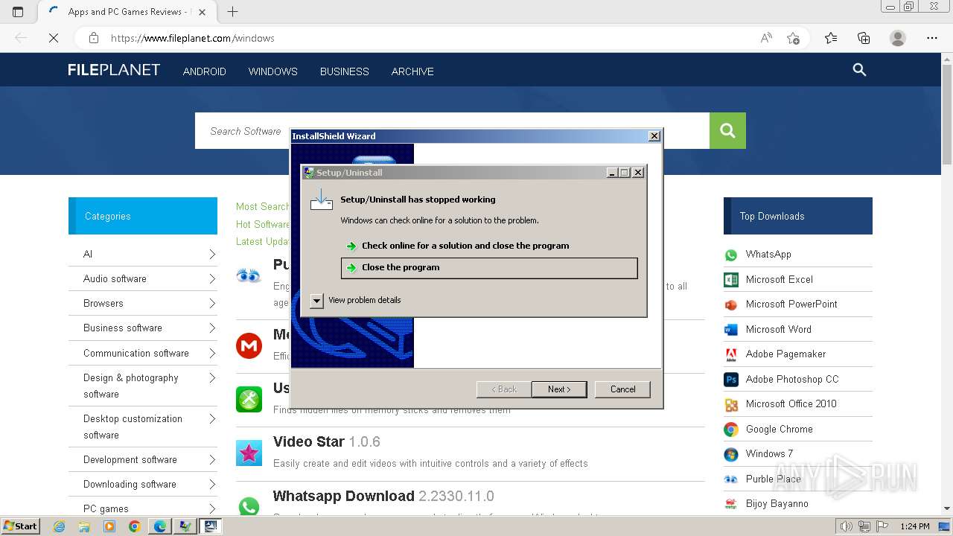Open the BUSINESS navigation item

coord(345,71)
